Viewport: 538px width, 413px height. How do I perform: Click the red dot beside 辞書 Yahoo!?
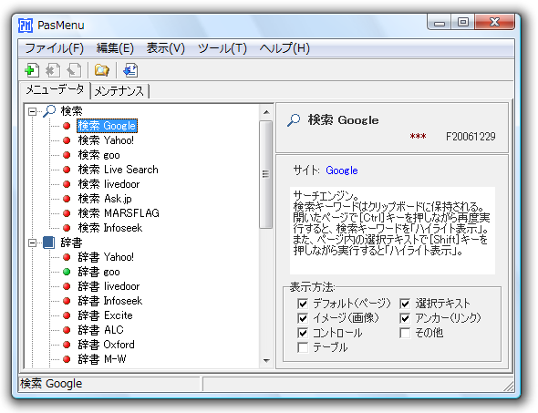pyautogui.click(x=67, y=257)
